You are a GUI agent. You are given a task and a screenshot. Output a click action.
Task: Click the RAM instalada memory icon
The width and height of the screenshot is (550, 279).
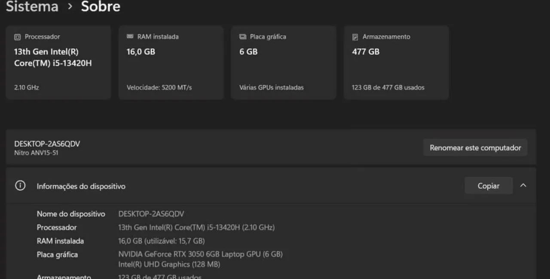[x=130, y=37]
